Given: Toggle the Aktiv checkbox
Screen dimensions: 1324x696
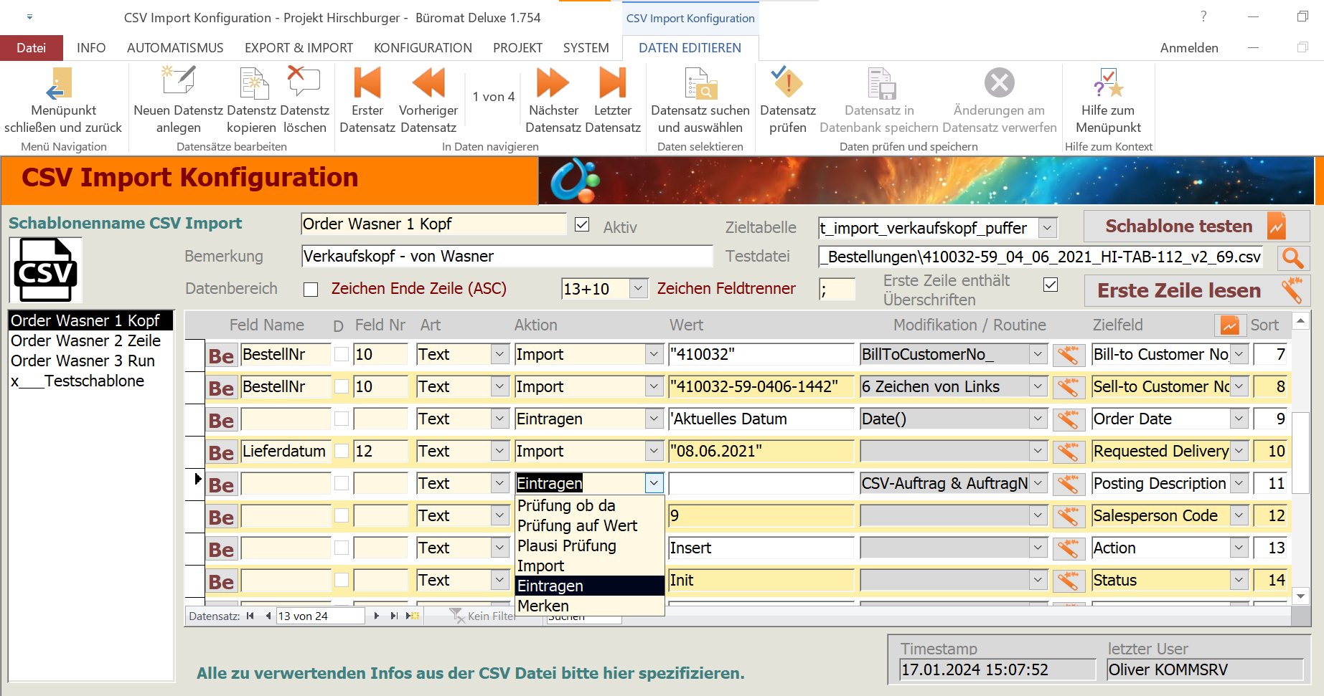Looking at the screenshot, I should [x=582, y=225].
